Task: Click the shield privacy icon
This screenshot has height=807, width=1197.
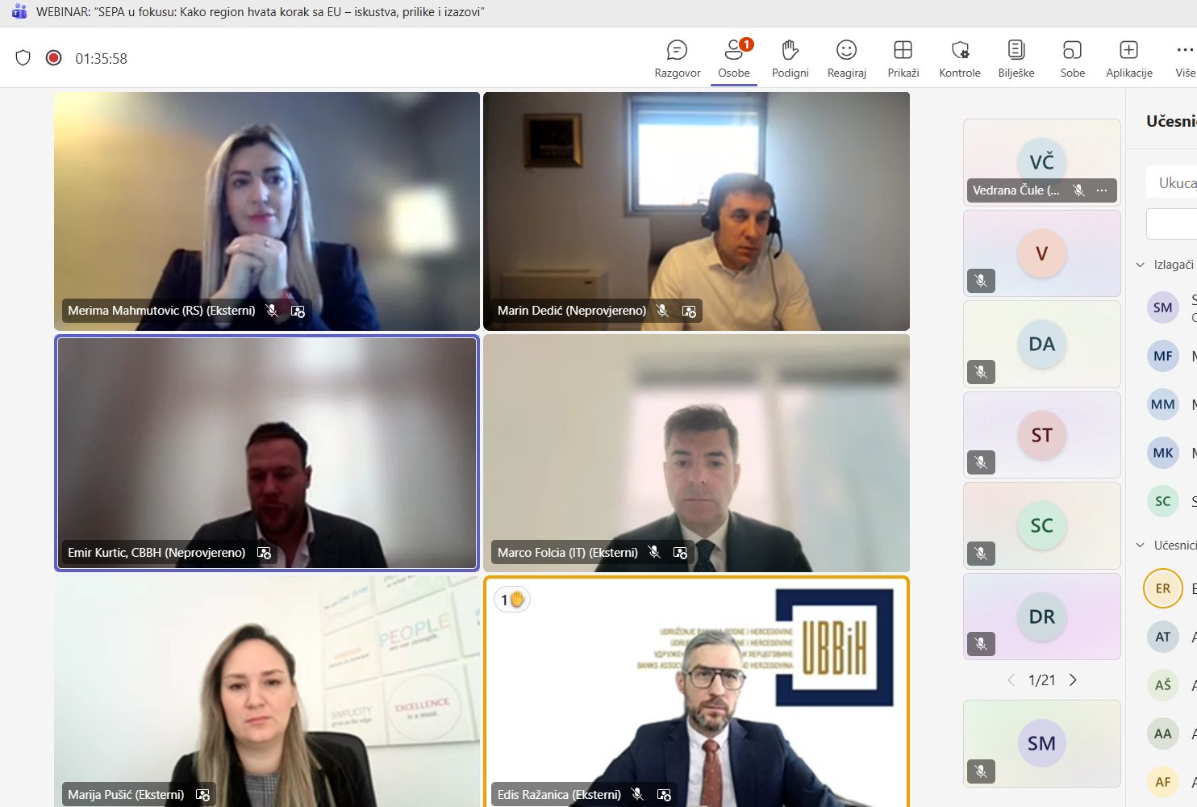Action: tap(23, 58)
